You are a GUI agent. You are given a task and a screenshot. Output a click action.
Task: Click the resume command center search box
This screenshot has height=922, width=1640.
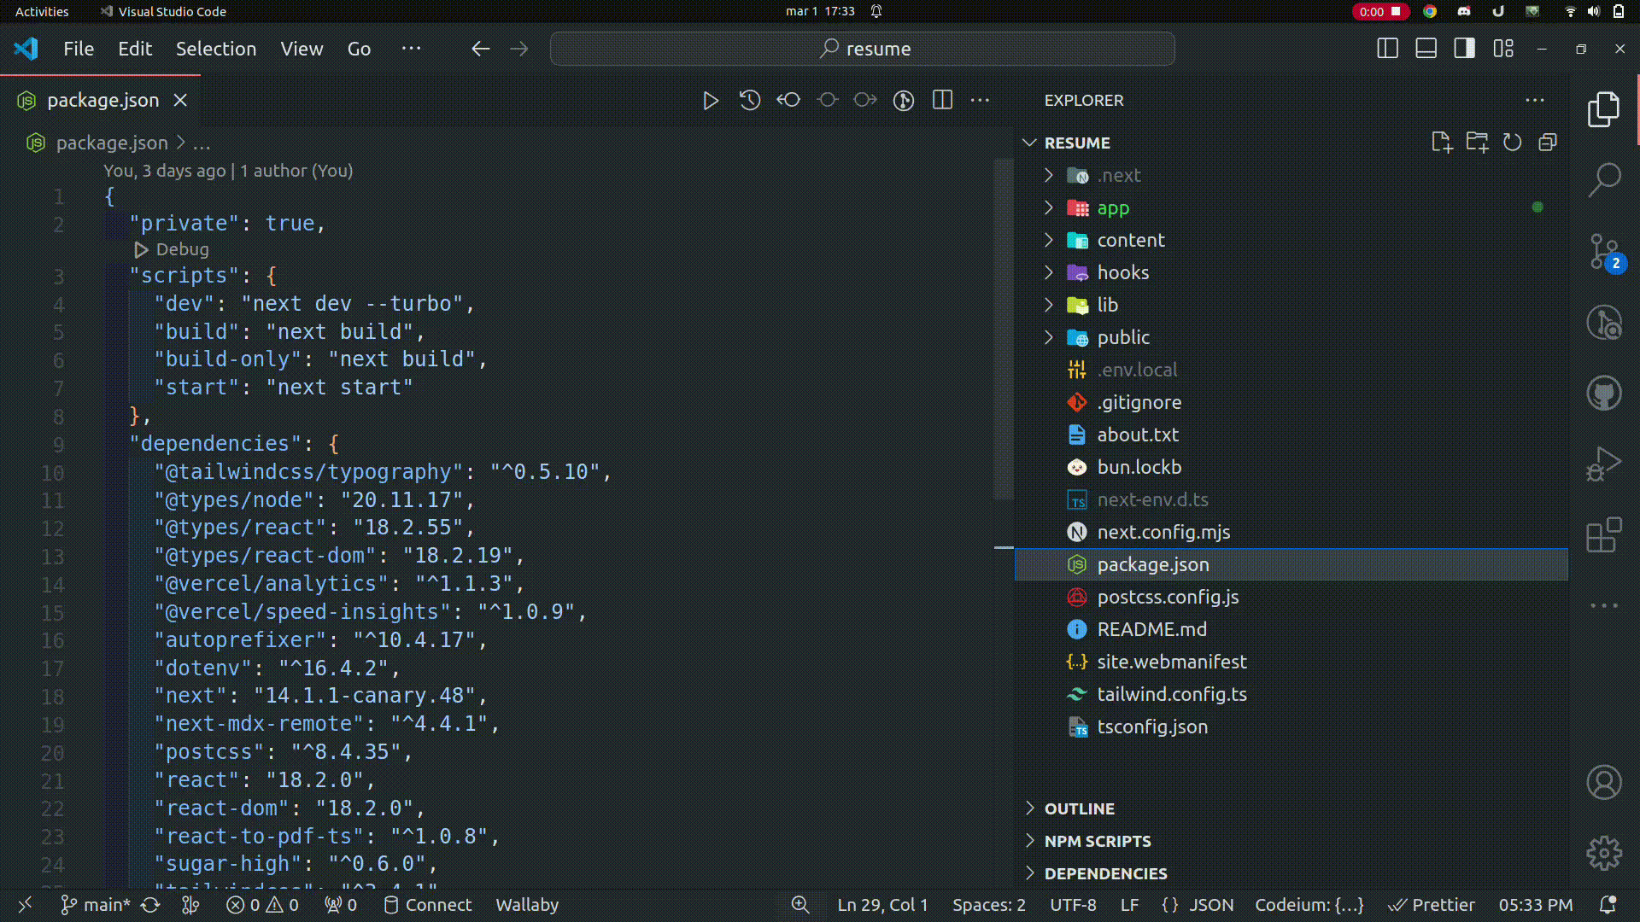pyautogui.click(x=863, y=49)
